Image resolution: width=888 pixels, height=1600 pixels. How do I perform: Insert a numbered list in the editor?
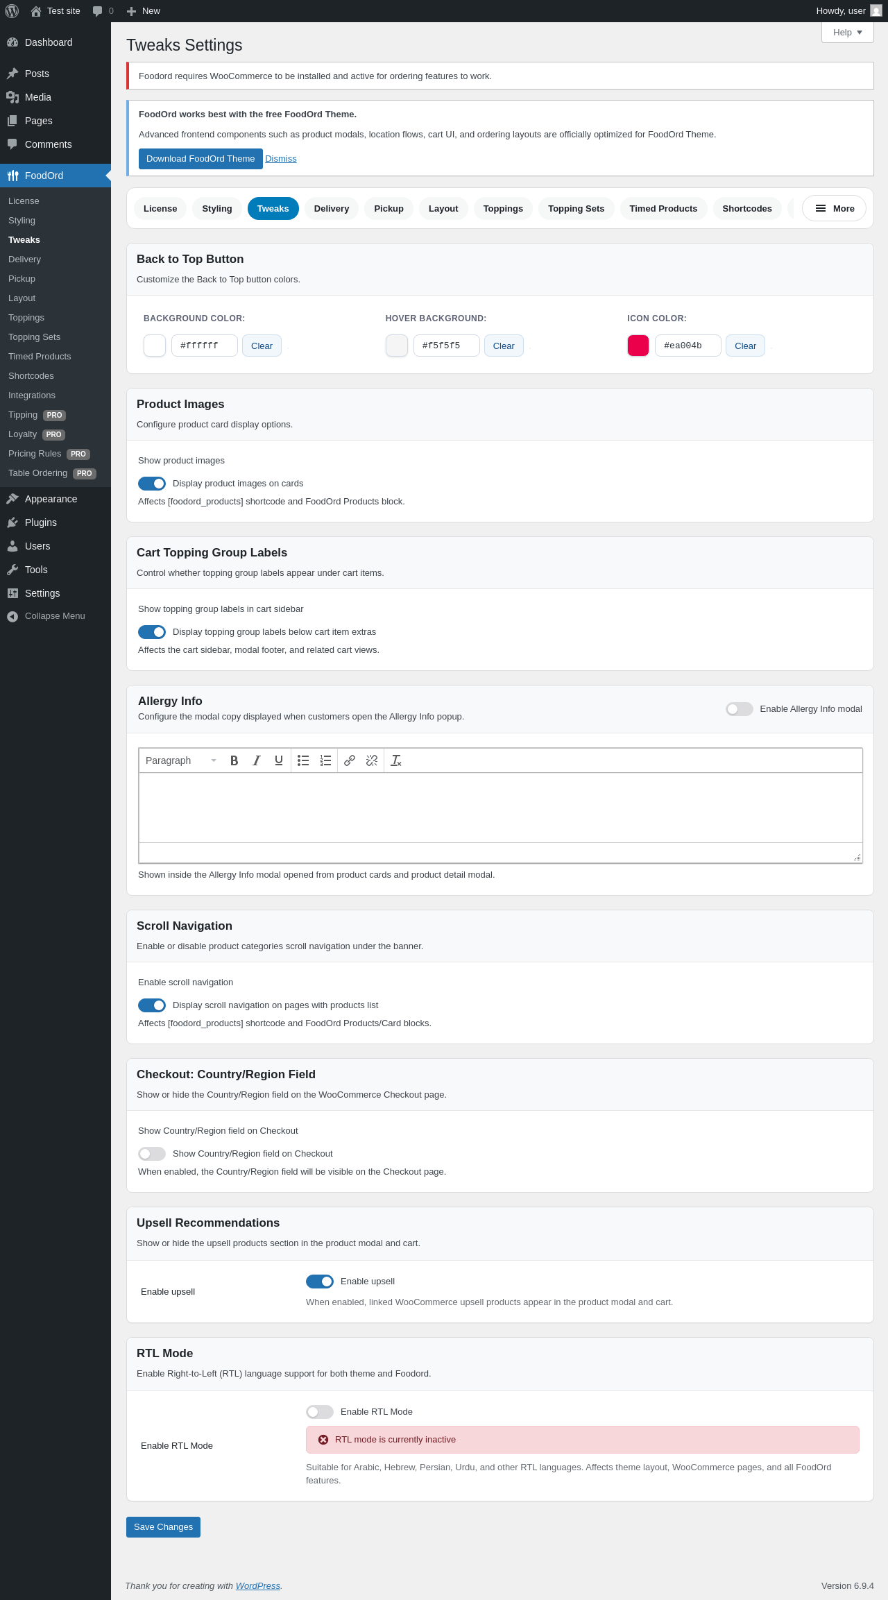(325, 760)
